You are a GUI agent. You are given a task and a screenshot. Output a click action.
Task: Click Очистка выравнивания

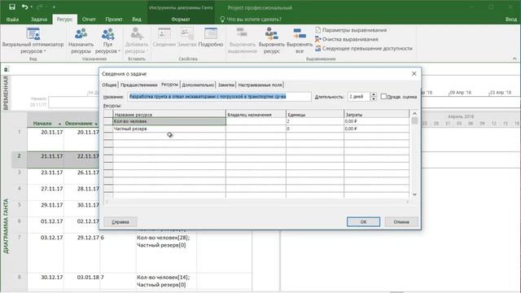pyautogui.click(x=347, y=39)
